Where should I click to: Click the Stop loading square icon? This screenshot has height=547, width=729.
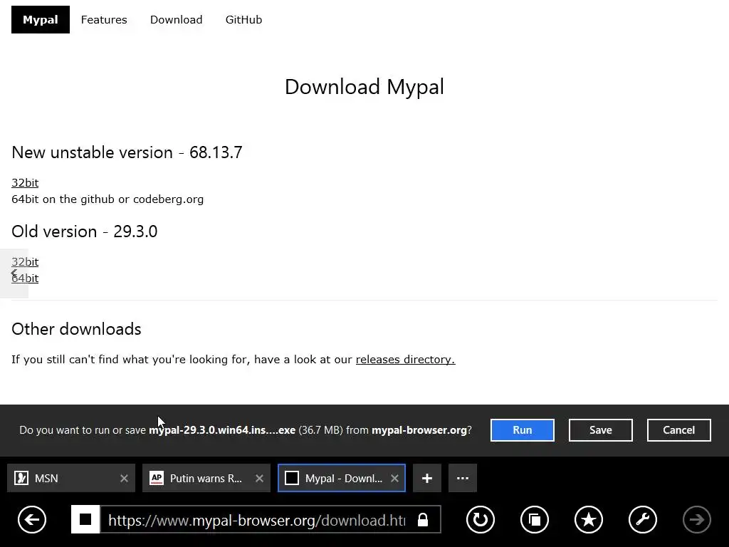[85, 519]
